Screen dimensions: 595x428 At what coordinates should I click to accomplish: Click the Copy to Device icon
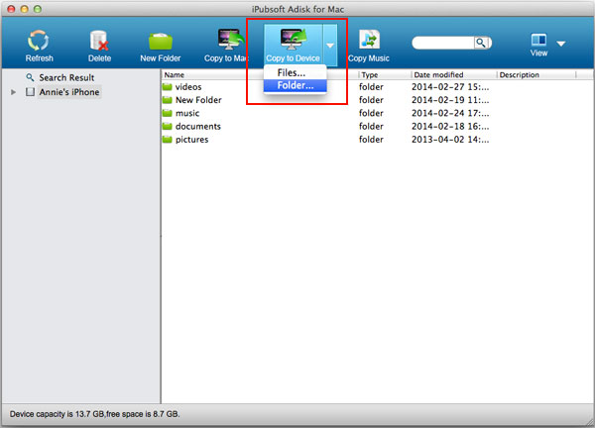click(293, 40)
